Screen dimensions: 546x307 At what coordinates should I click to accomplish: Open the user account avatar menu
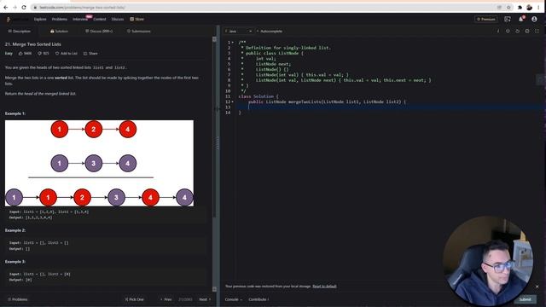[x=534, y=19]
